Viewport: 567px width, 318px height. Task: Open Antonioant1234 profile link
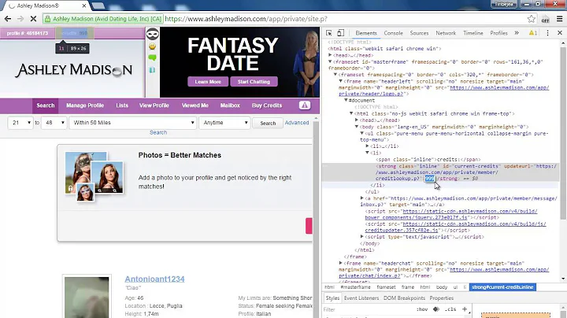(155, 279)
